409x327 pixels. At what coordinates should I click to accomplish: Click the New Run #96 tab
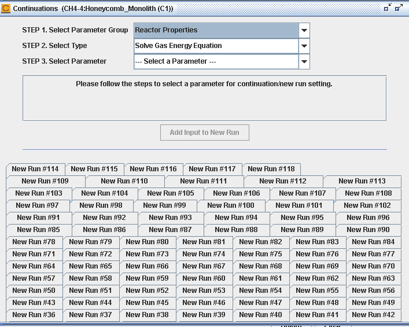[368, 218]
